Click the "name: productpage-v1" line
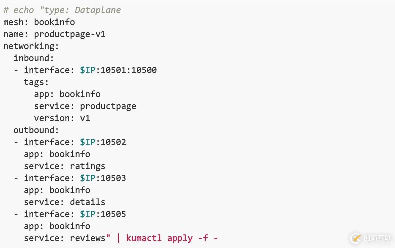This screenshot has width=395, height=248. (54, 34)
